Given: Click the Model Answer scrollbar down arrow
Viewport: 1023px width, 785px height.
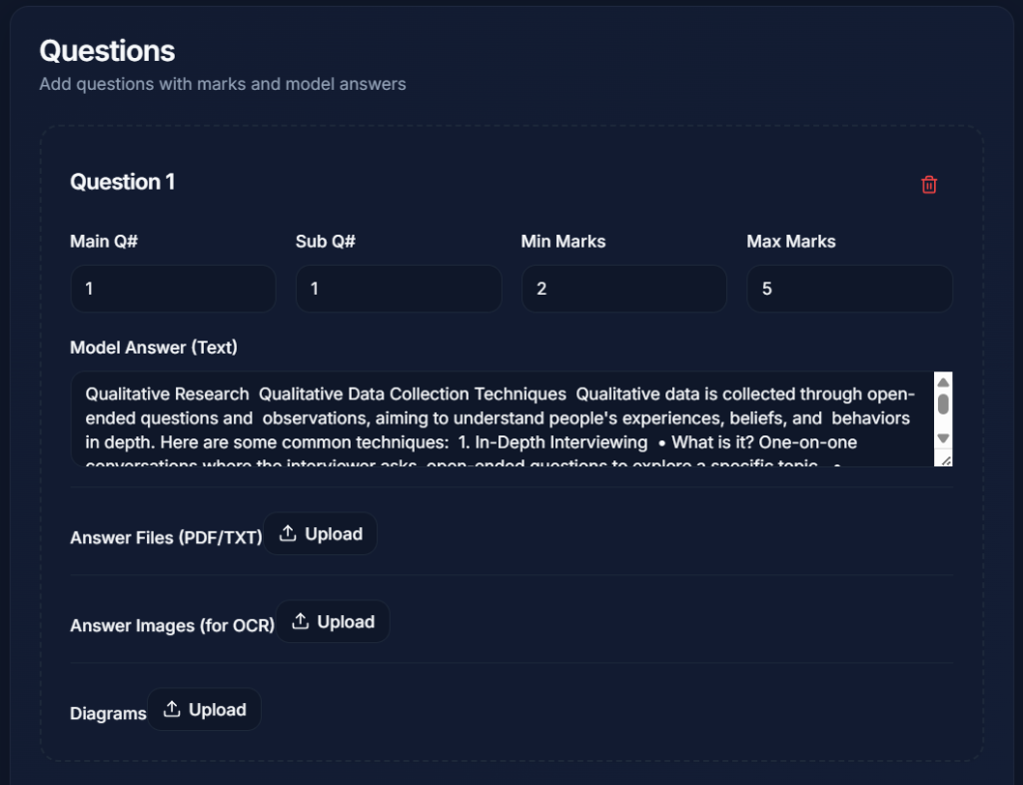Looking at the screenshot, I should pos(943,438).
